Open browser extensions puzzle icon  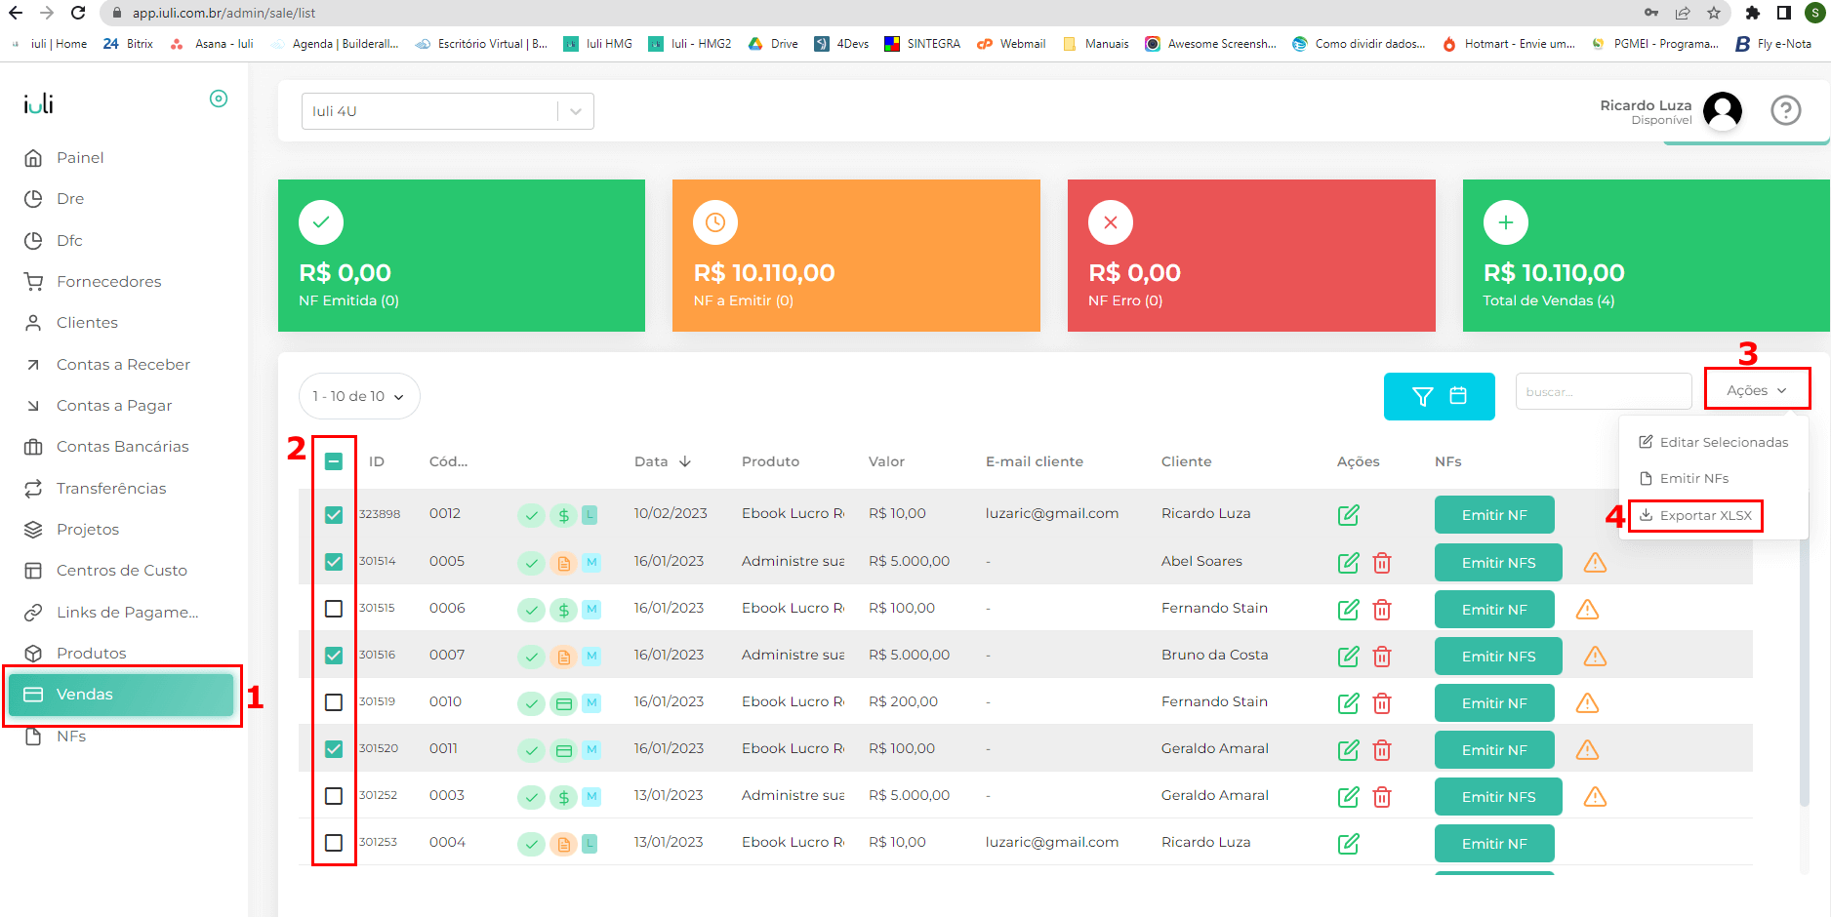click(1753, 13)
